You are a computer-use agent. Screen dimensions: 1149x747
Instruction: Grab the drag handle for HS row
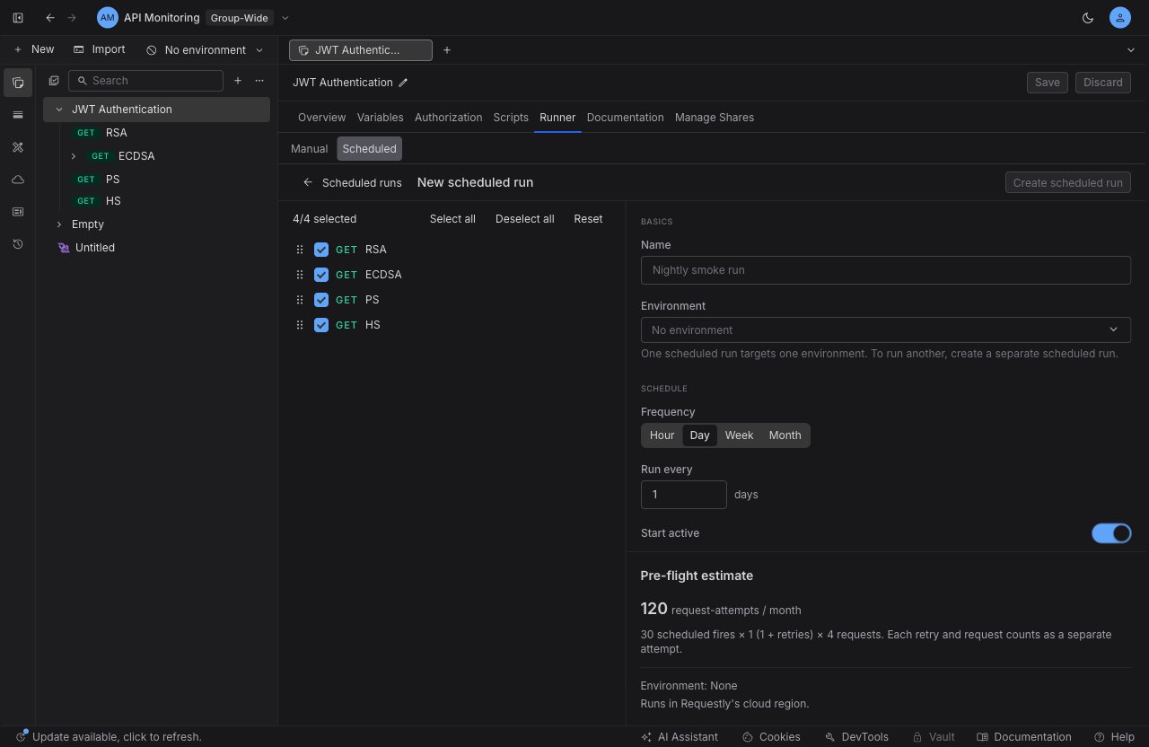[x=300, y=325]
